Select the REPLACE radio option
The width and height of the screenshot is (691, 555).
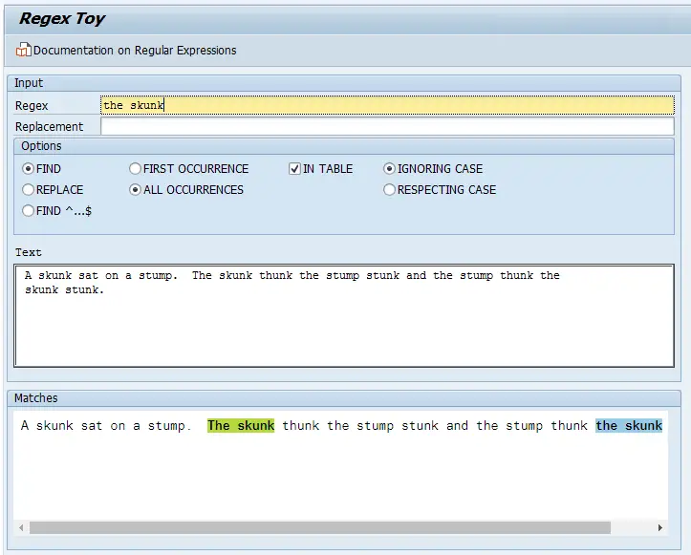(28, 190)
